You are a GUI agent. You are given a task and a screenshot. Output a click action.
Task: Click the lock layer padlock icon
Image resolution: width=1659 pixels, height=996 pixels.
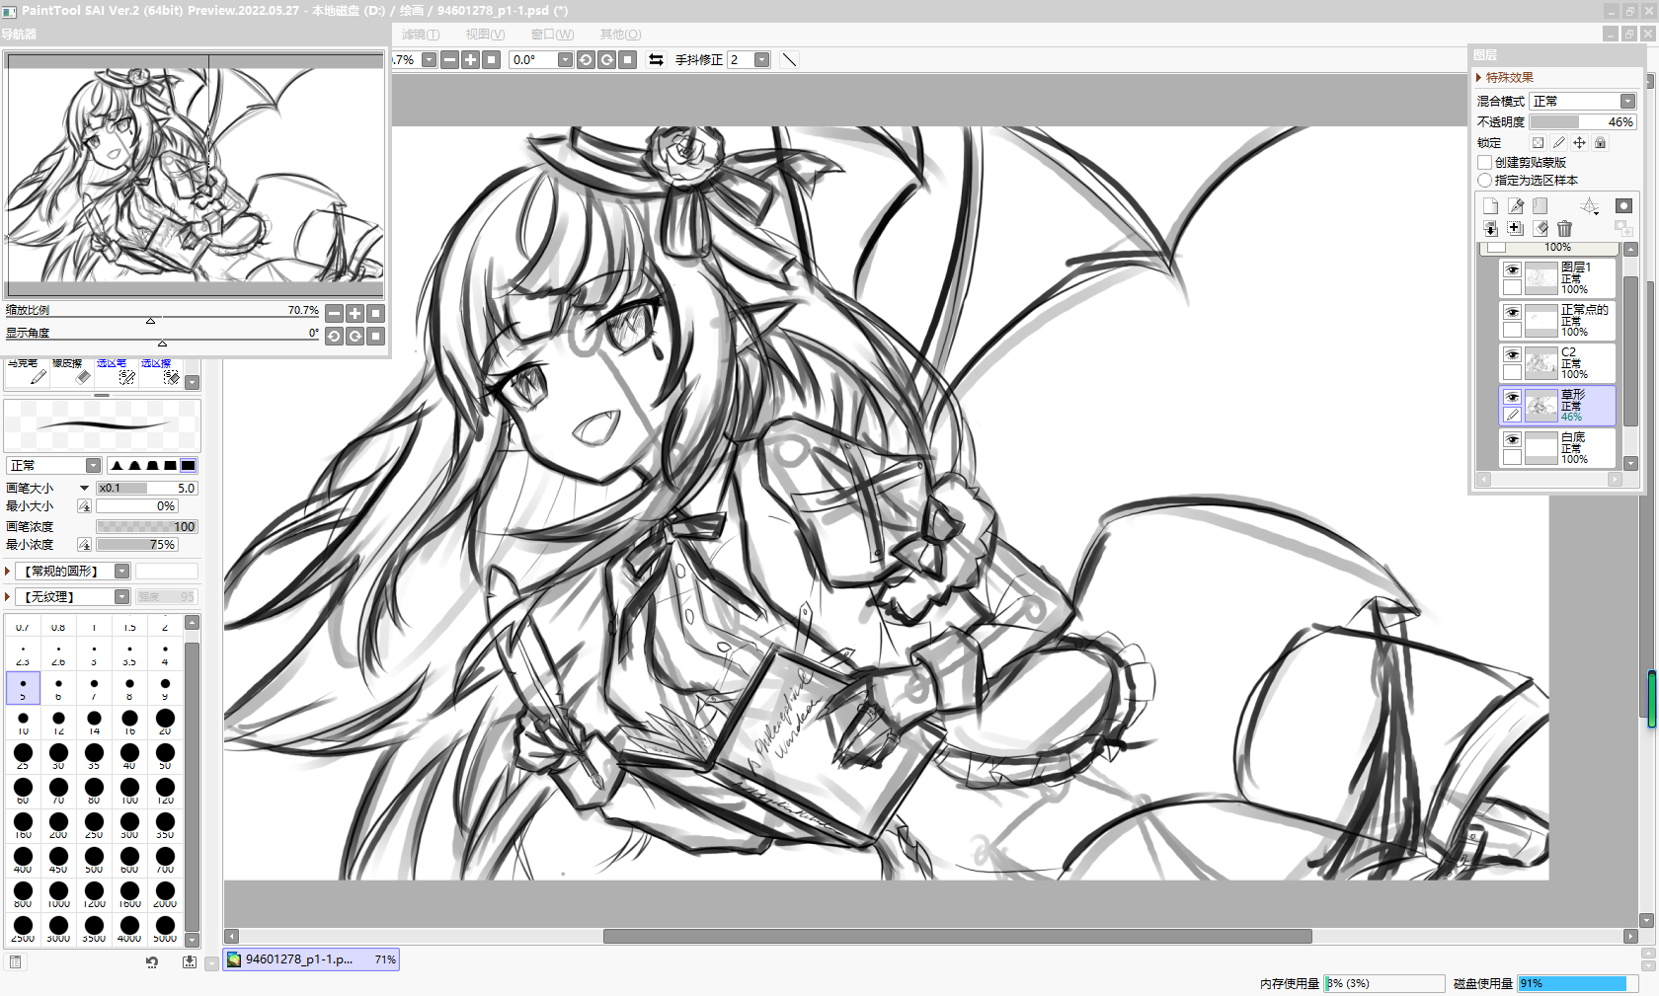(x=1600, y=143)
